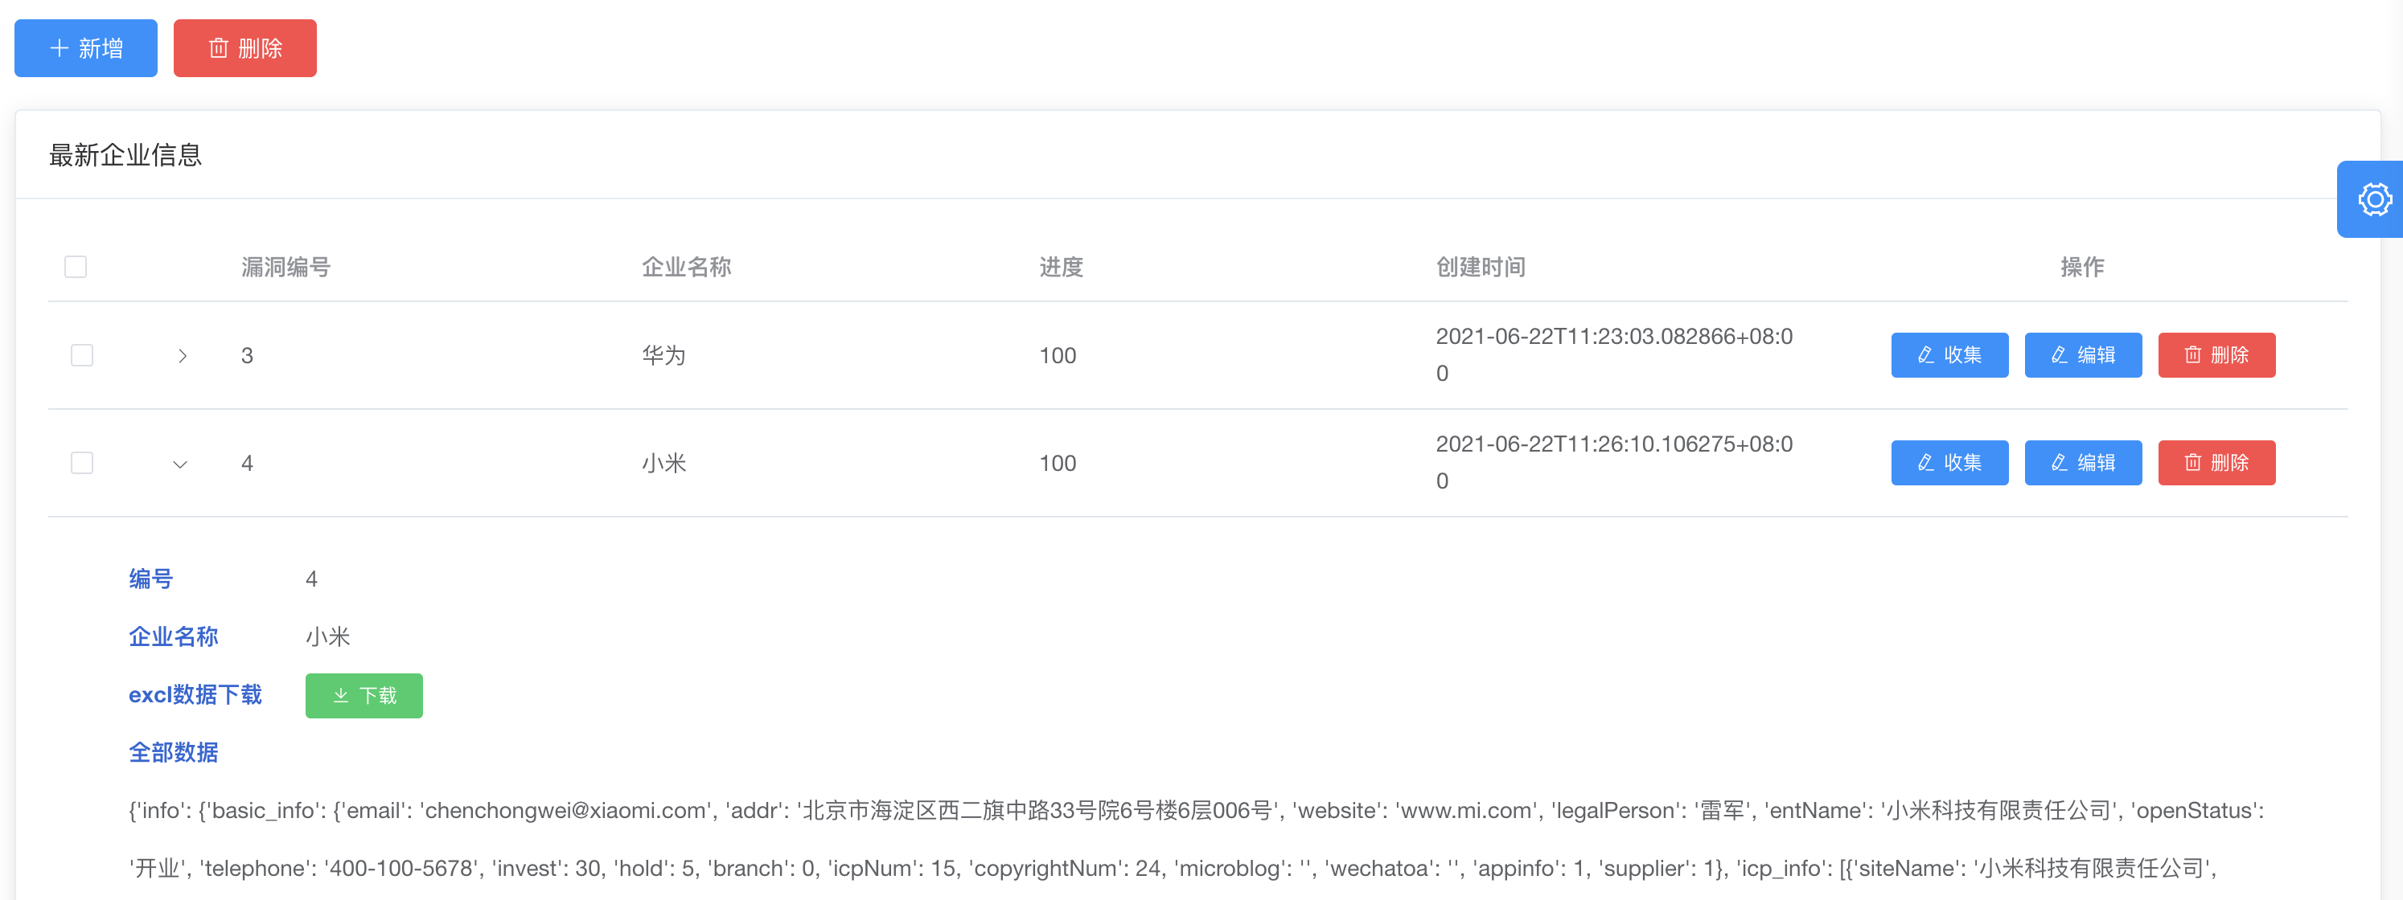Click the 删除 button in the 小米 row
The height and width of the screenshot is (900, 2403).
tap(2216, 463)
